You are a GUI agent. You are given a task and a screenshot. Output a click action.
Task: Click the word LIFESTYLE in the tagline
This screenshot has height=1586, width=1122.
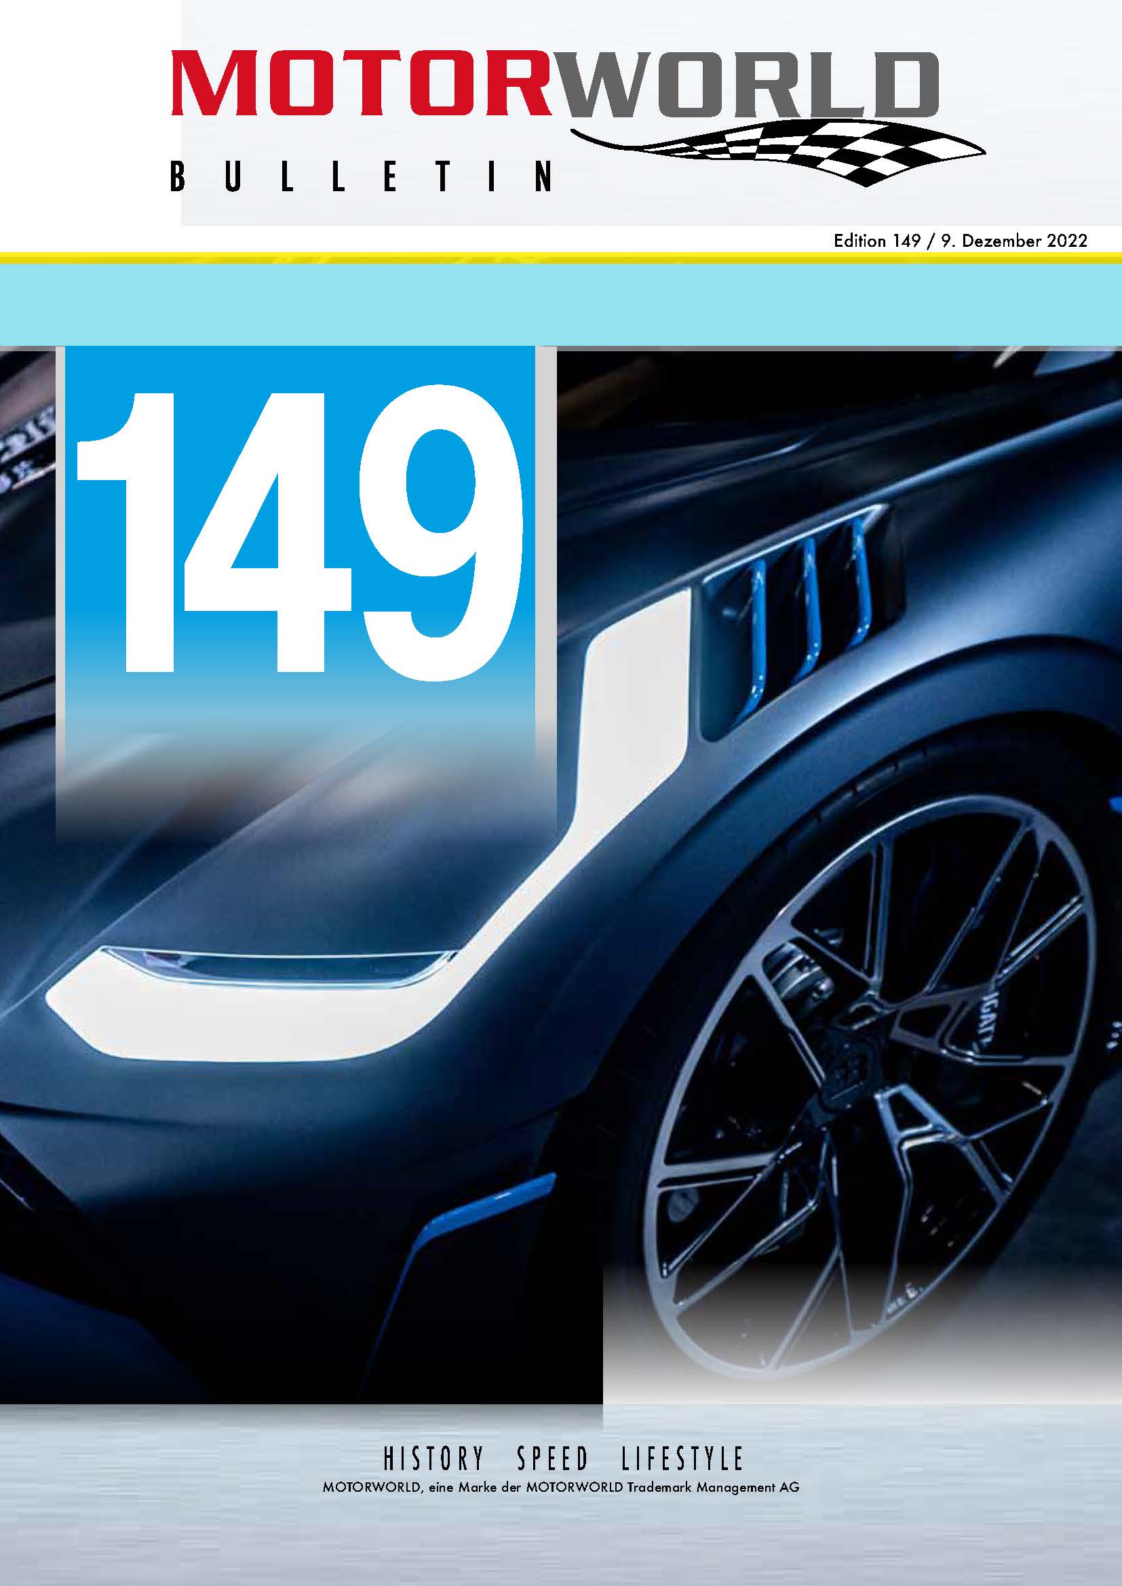coord(681,1459)
